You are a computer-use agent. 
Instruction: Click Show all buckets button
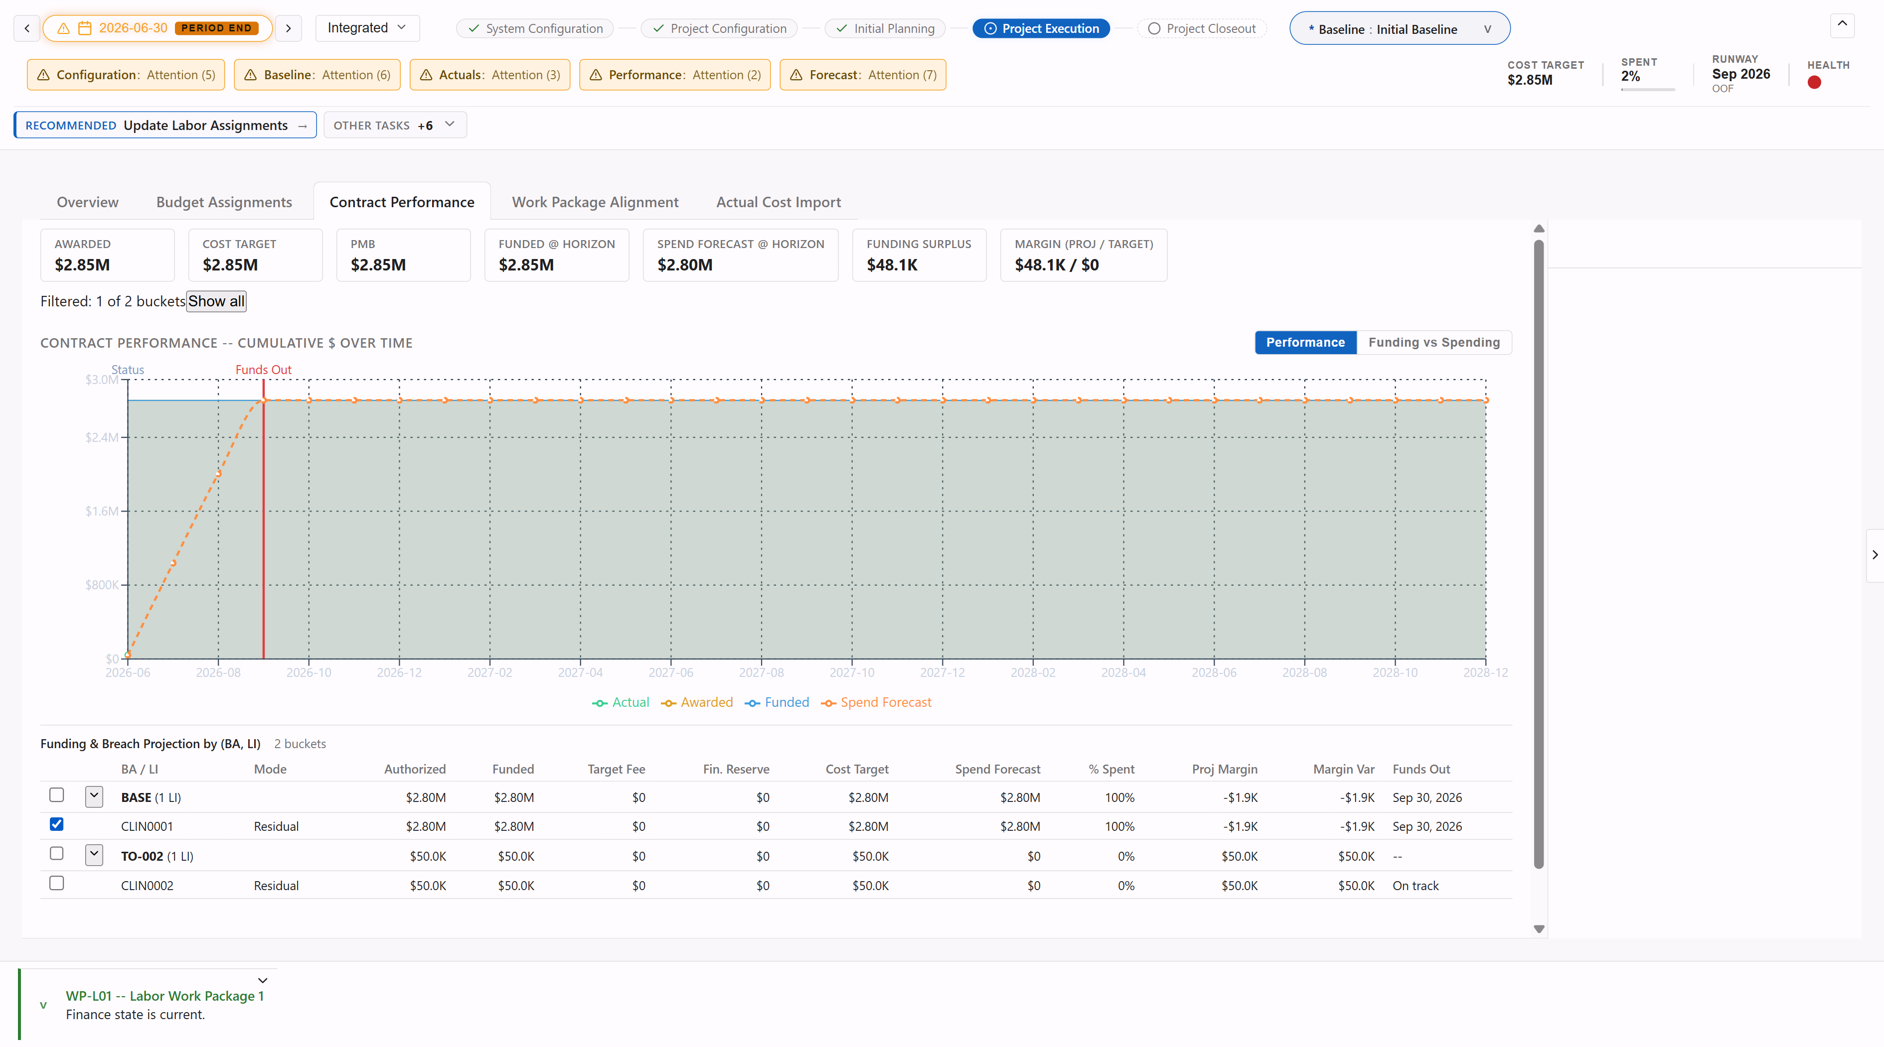point(216,301)
